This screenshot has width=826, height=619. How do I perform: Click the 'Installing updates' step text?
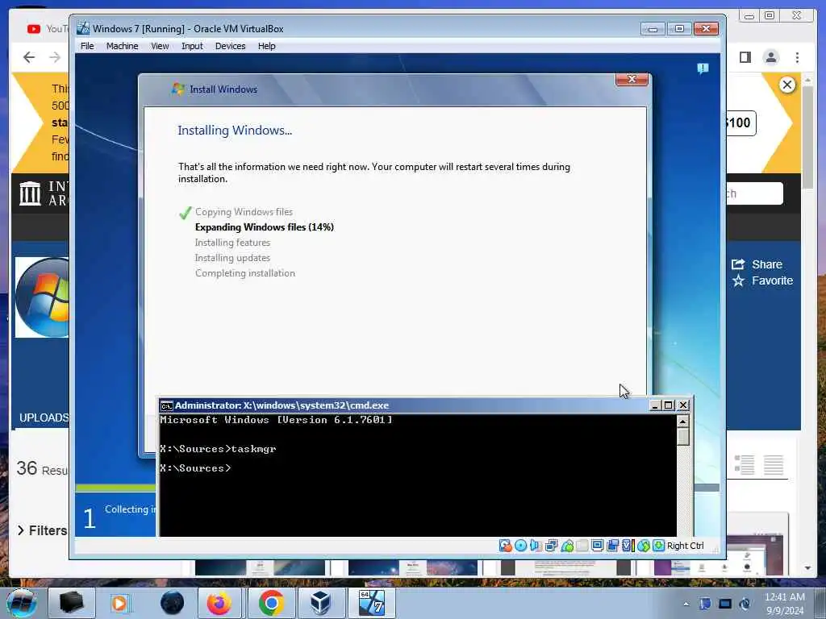232,258
